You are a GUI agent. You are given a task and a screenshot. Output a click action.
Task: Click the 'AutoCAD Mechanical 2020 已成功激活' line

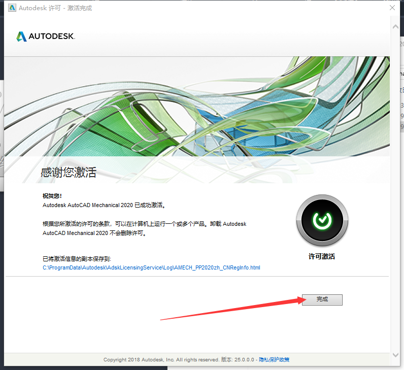(104, 205)
